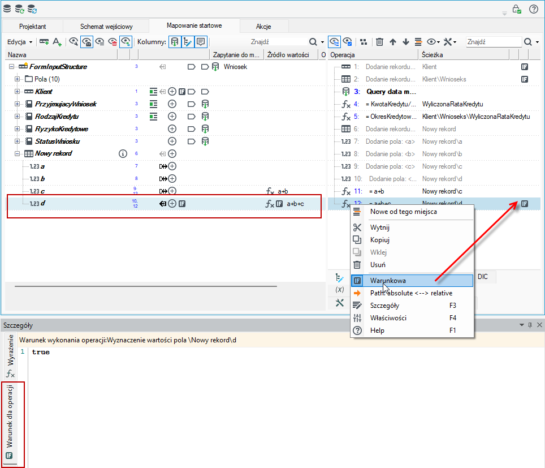Click the padlock icon at top right
This screenshot has height=468, width=545.
point(517,9)
